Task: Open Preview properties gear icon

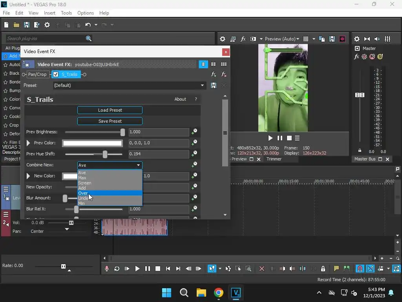Action: 223,39
